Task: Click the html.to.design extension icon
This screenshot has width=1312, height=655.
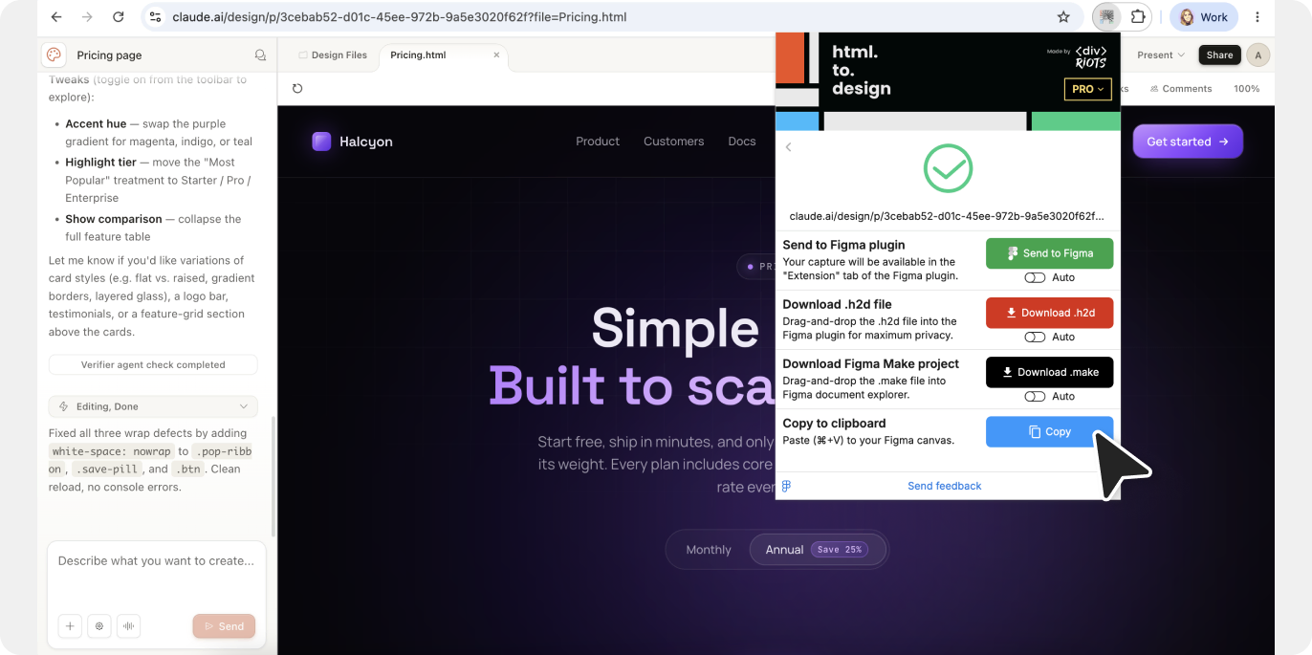Action: click(1106, 17)
